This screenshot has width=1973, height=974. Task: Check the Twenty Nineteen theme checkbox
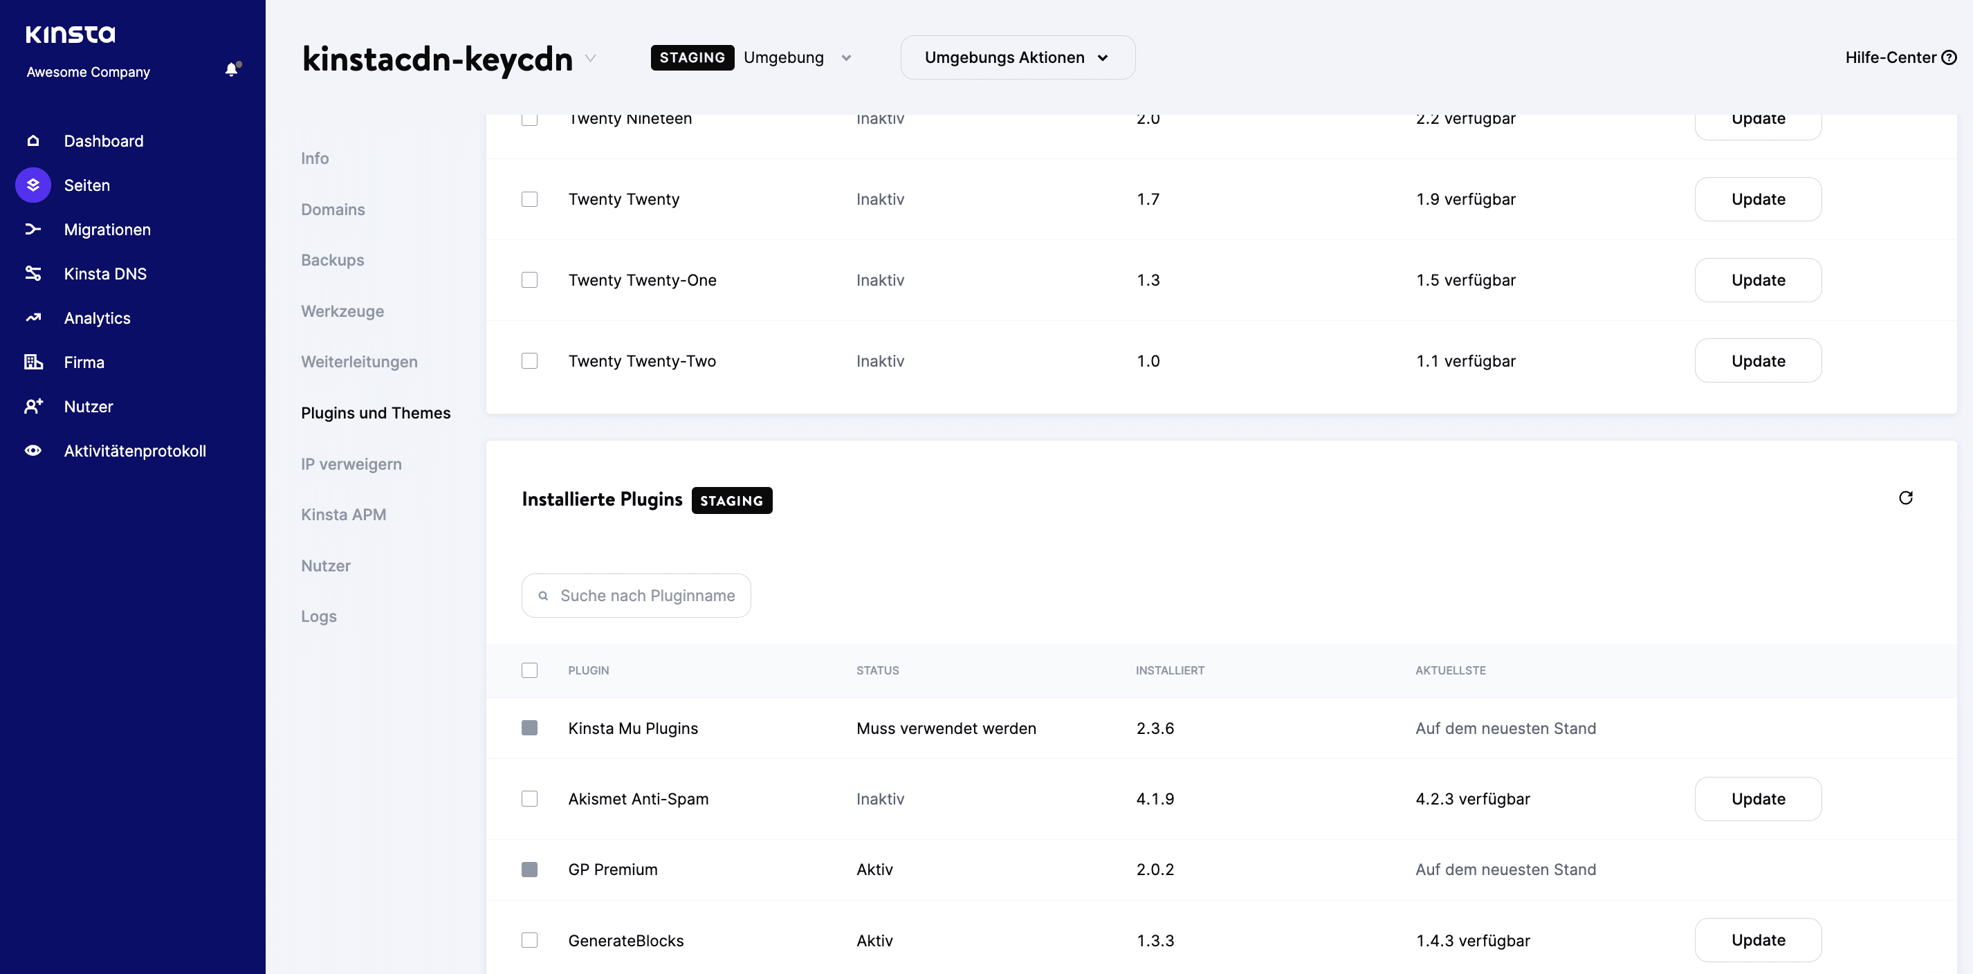click(x=529, y=120)
